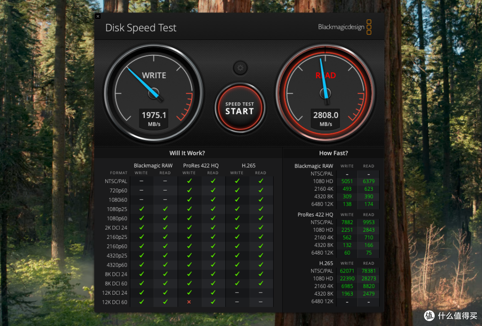Click the 2160p60 format row label
Viewport: 482px width, 326px height.
pyautogui.click(x=117, y=247)
